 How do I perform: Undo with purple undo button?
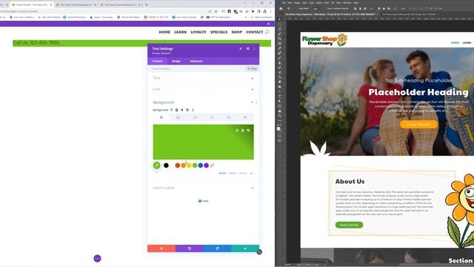click(x=190, y=248)
